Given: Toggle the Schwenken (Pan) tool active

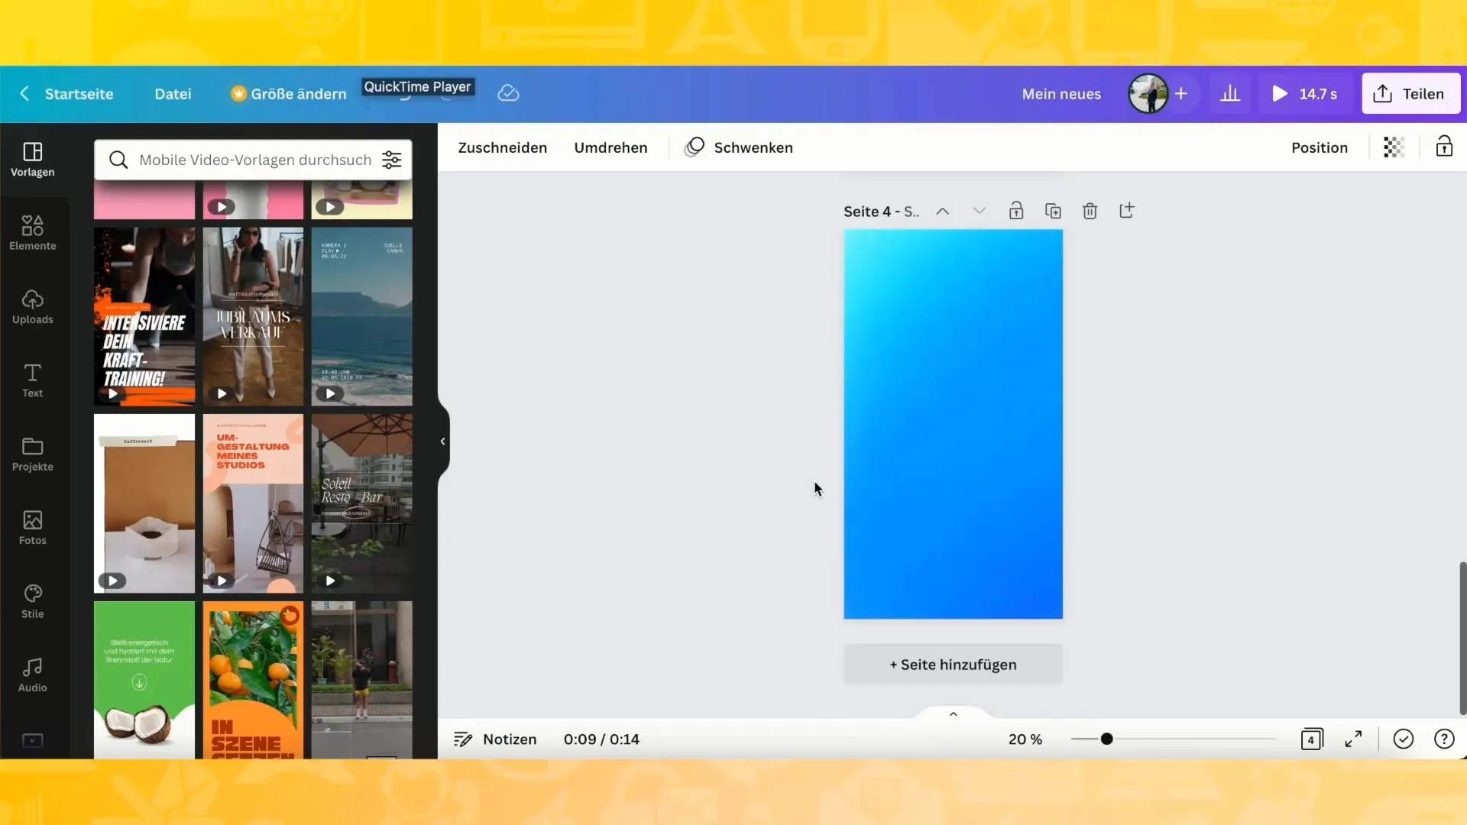Looking at the screenshot, I should point(739,147).
